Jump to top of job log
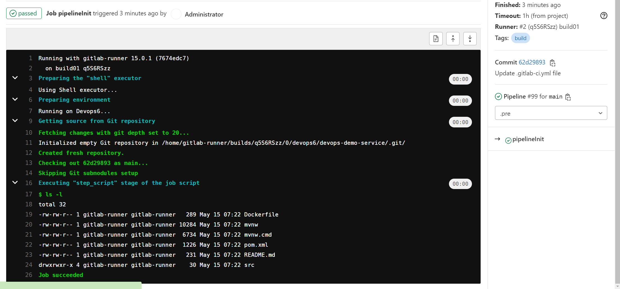 [453, 39]
